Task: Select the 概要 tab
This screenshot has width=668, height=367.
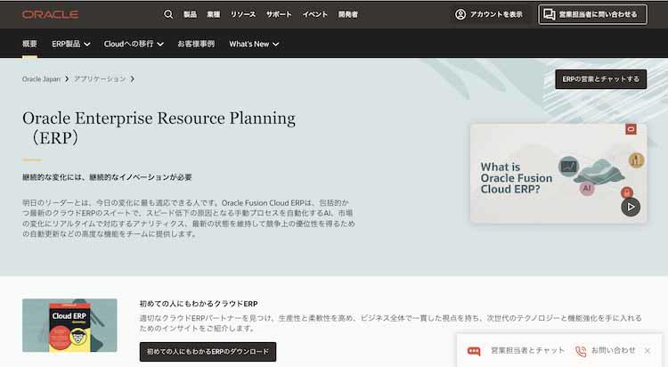Action: pos(29,44)
